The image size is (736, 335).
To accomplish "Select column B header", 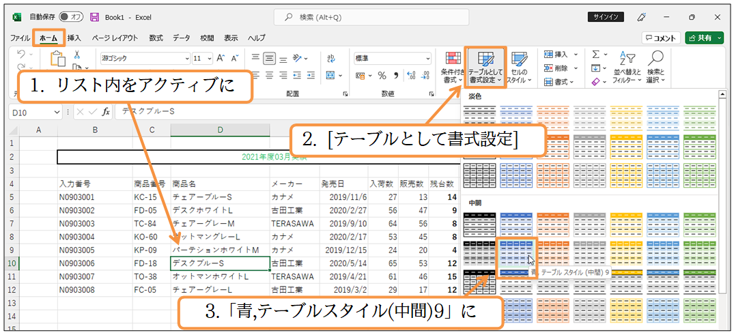I will click(95, 130).
